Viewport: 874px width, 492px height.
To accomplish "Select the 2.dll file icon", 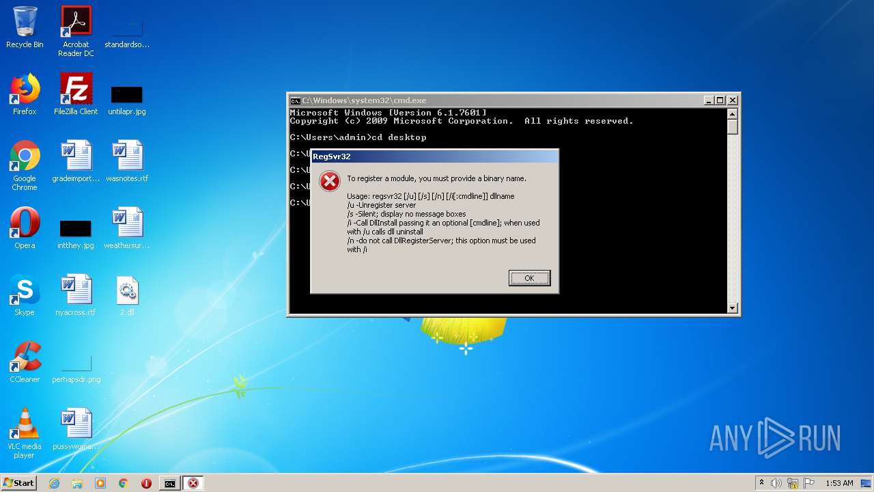I will 127,295.
